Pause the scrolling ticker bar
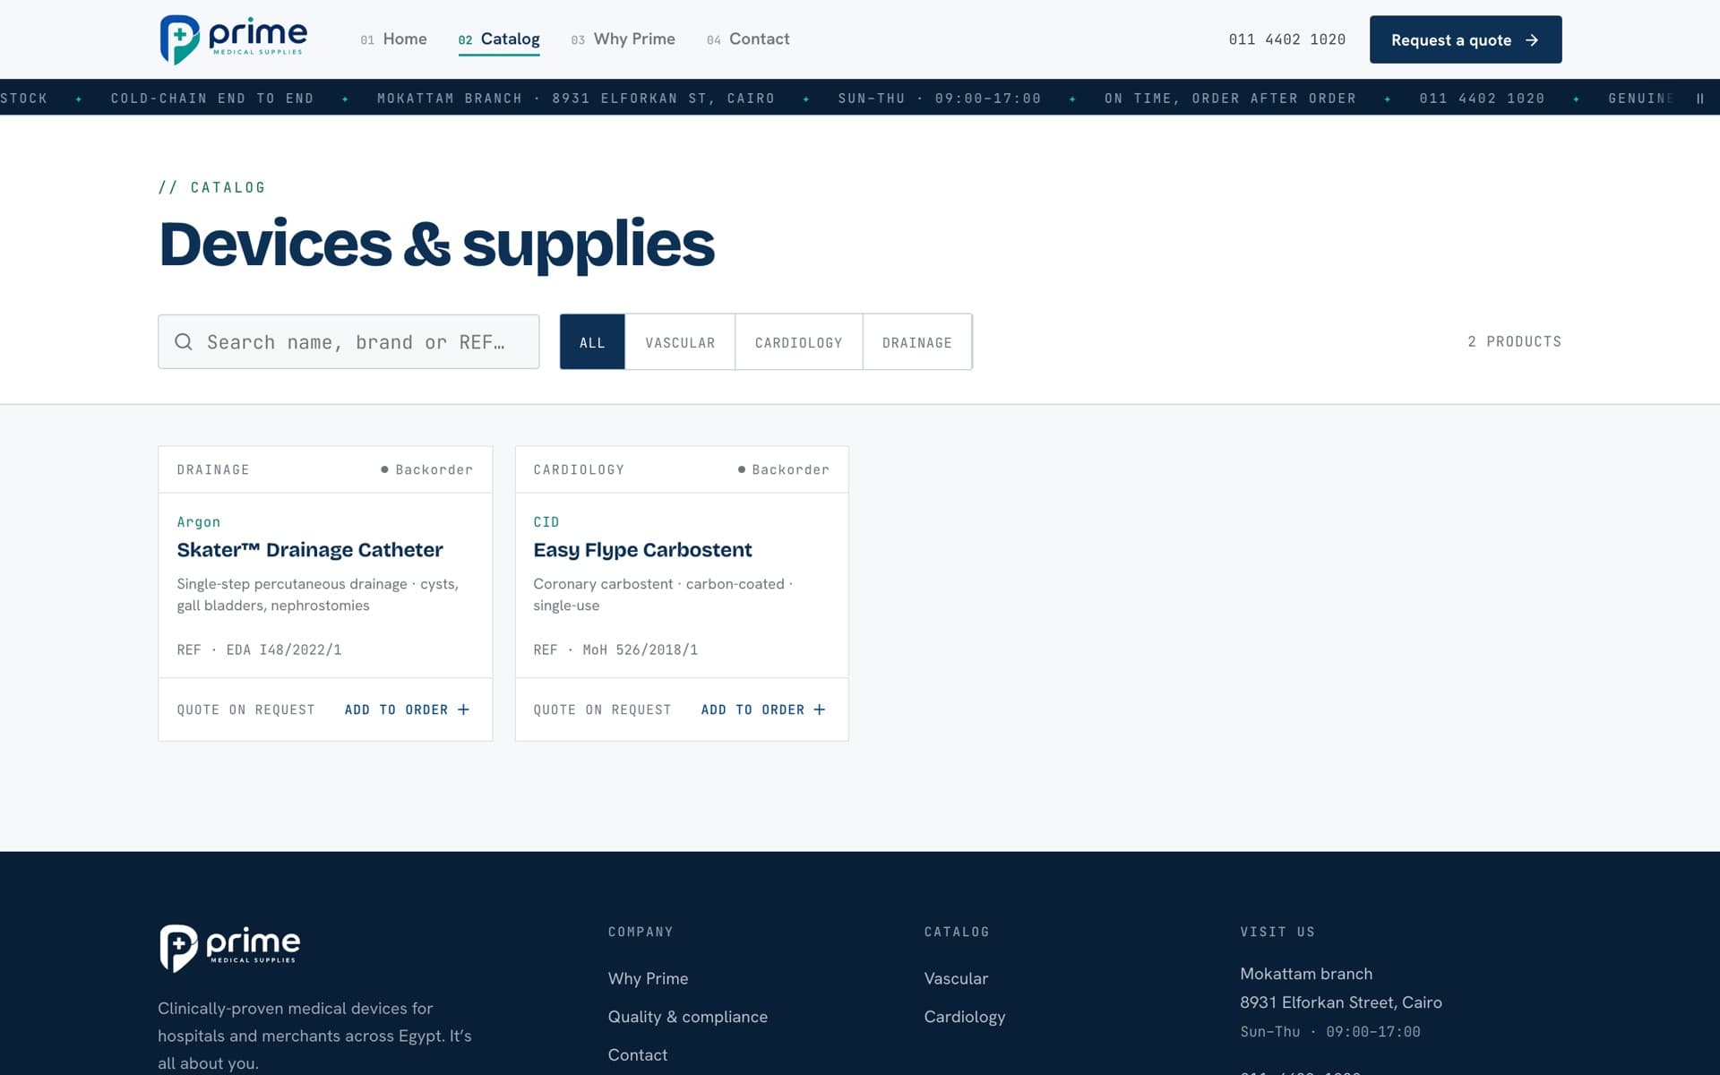Image resolution: width=1720 pixels, height=1075 pixels. pyautogui.click(x=1699, y=99)
